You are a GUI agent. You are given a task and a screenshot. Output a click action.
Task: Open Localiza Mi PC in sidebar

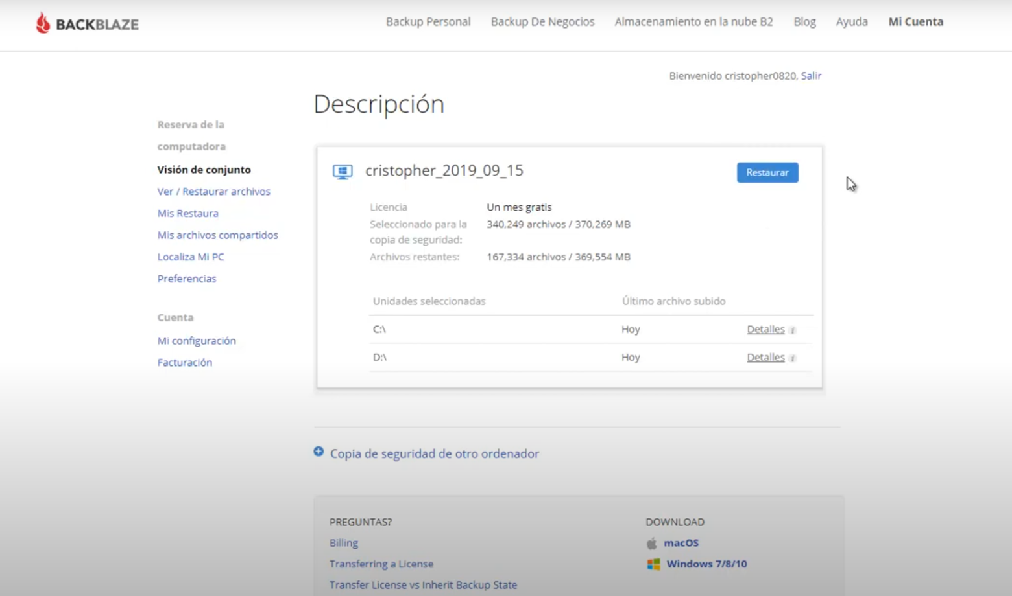pos(191,257)
